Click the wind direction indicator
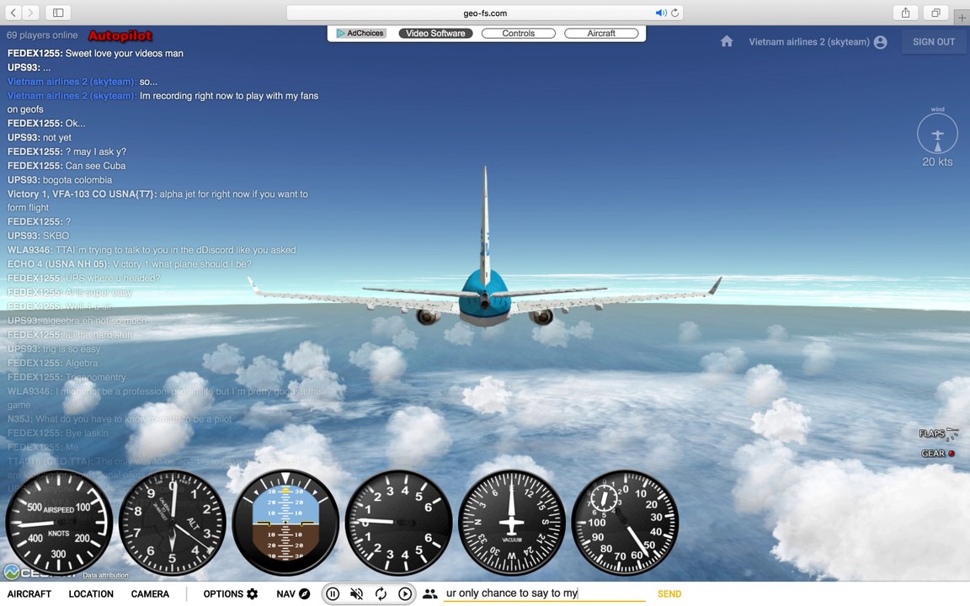This screenshot has width=970, height=606. coord(937,134)
